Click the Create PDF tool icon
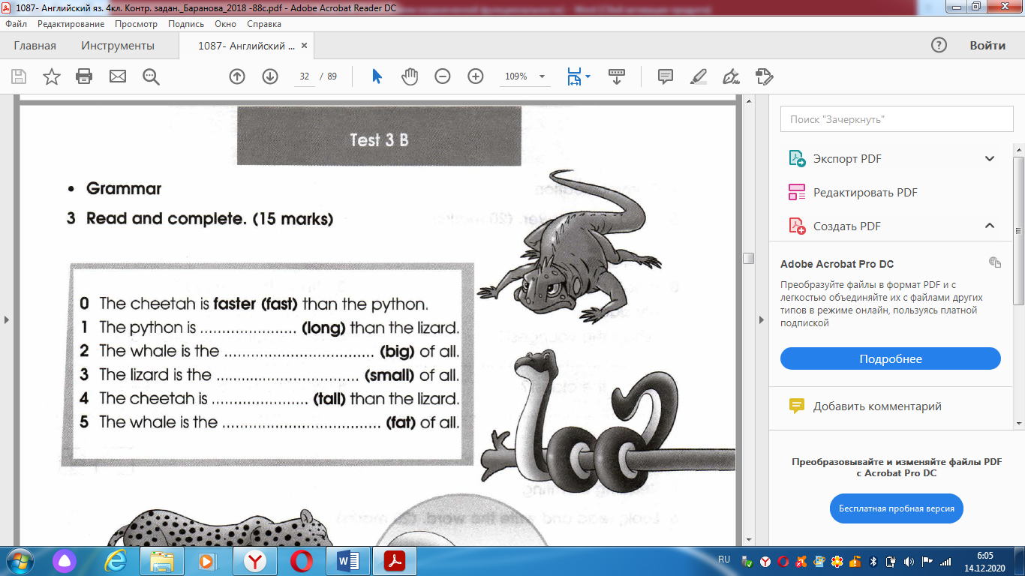This screenshot has width=1025, height=576. pos(796,226)
